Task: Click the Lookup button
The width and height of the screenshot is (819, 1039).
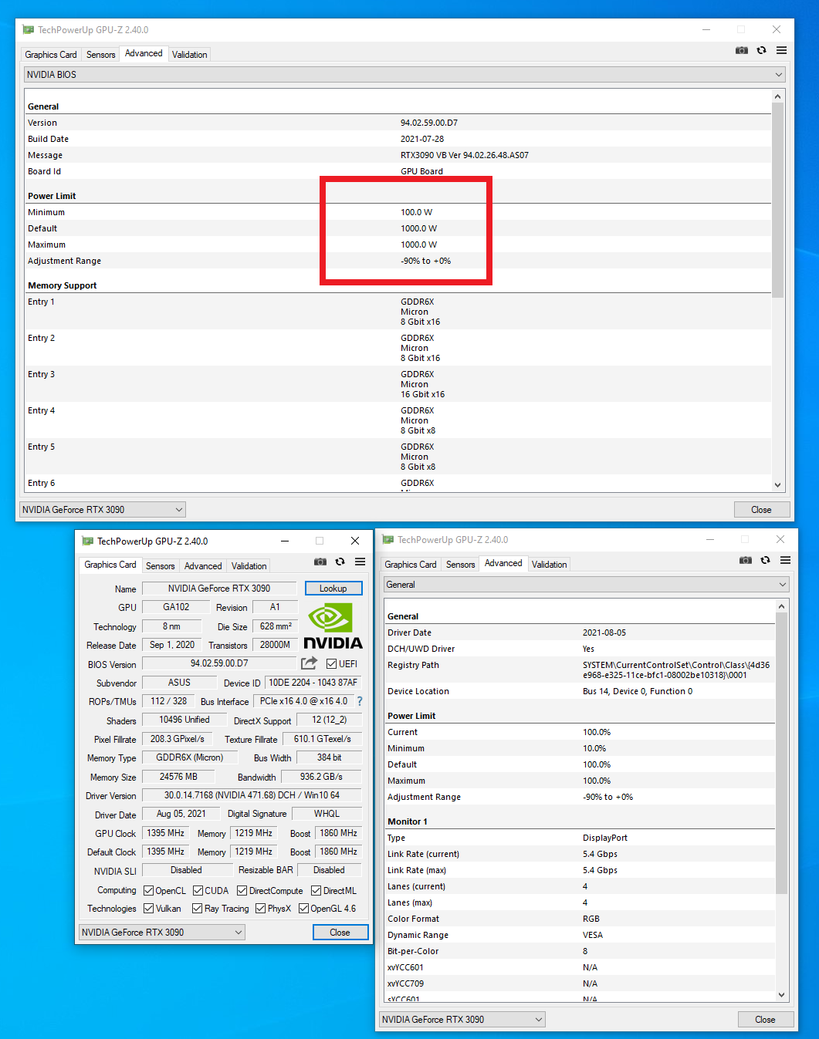Action: click(x=333, y=589)
